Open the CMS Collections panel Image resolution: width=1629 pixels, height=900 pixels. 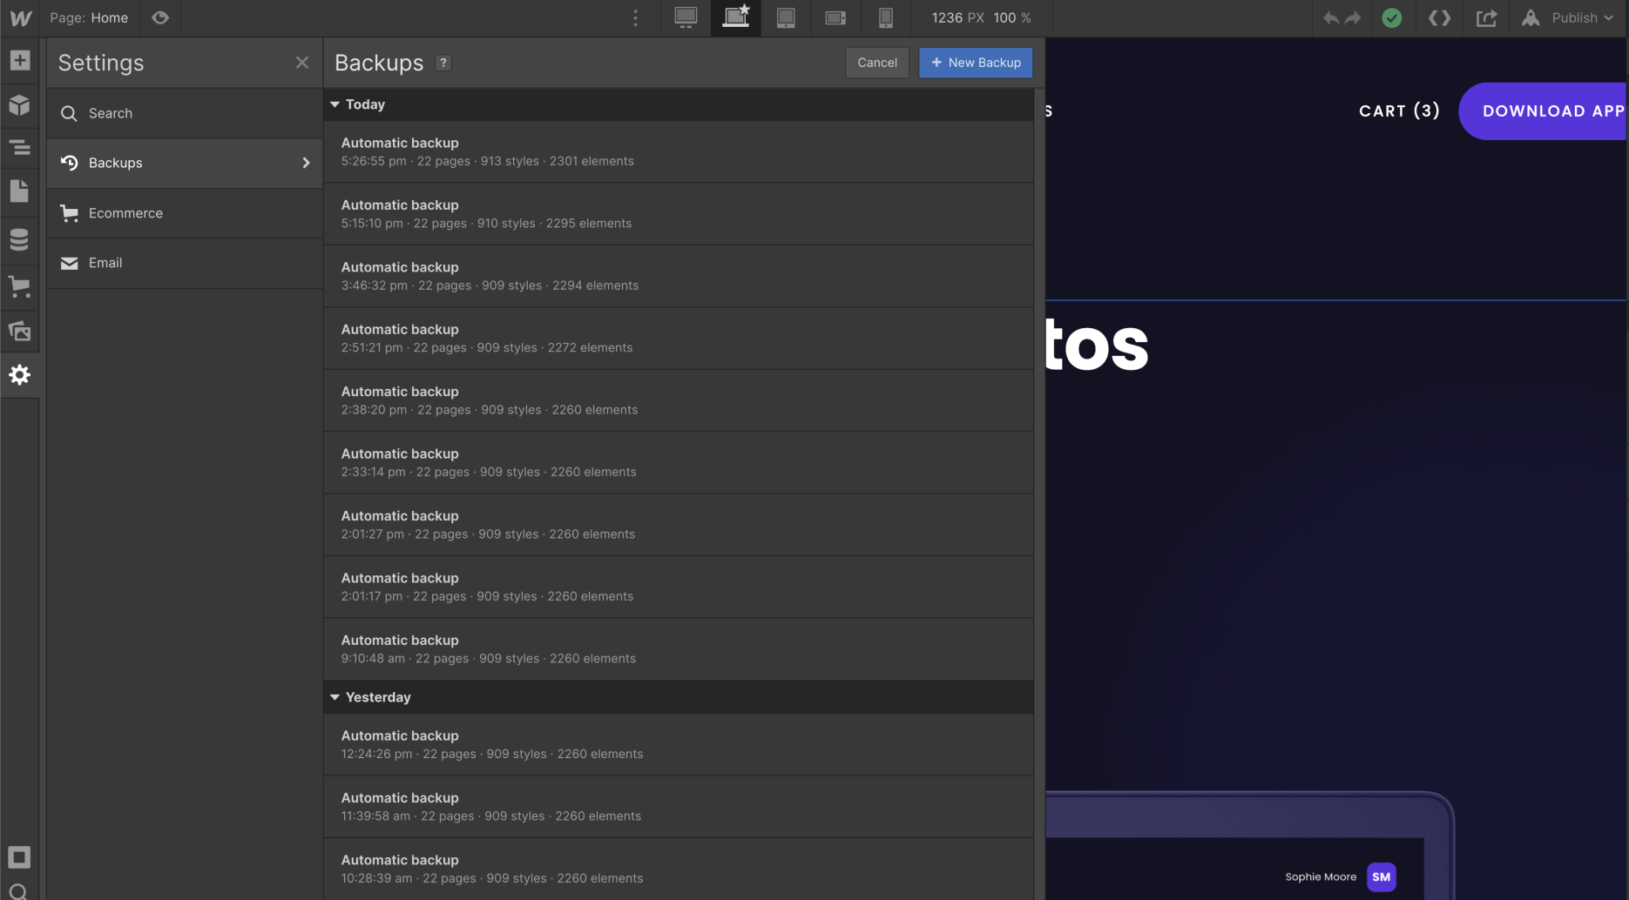(19, 239)
